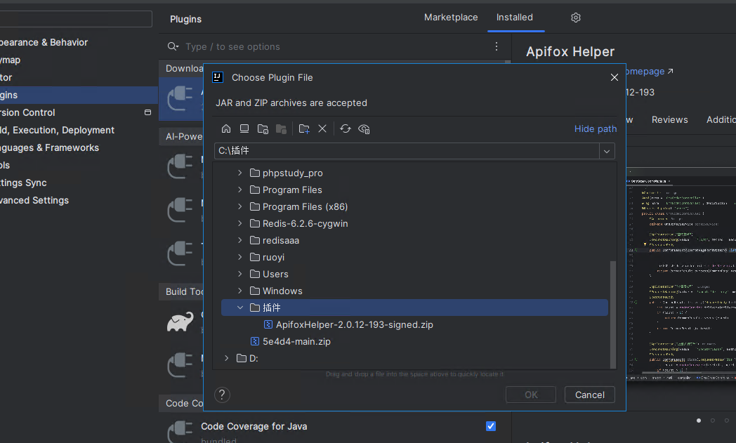Click the Gradle elephant plugin icon
Image resolution: width=736 pixels, height=443 pixels.
[x=180, y=322]
